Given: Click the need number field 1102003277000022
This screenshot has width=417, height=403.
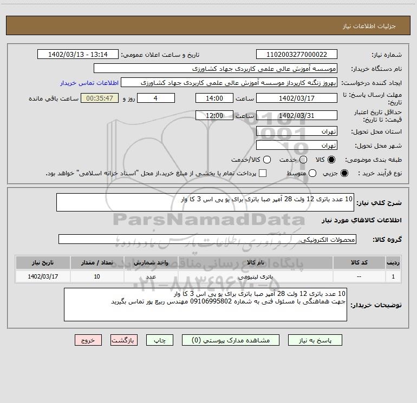Looking at the screenshot, I should 297,54.
